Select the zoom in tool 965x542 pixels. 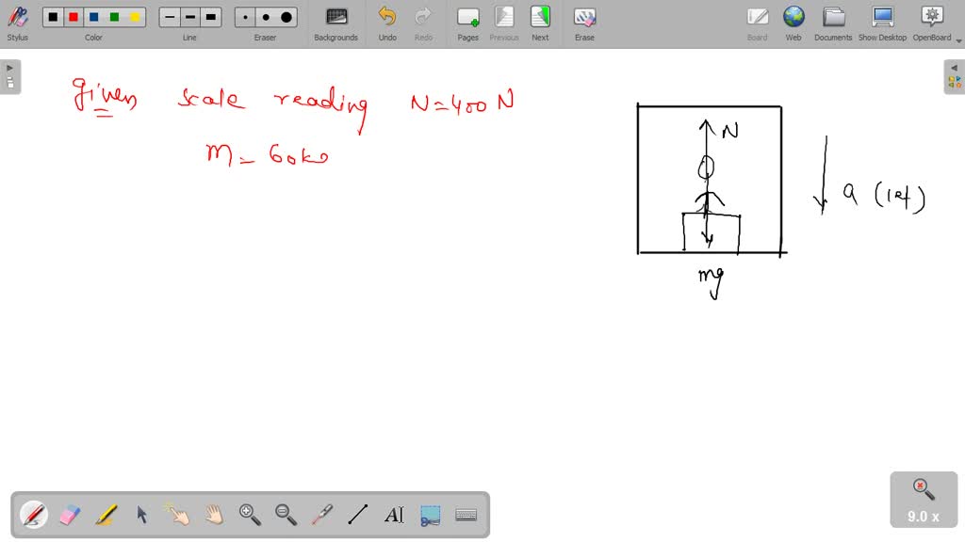(250, 515)
